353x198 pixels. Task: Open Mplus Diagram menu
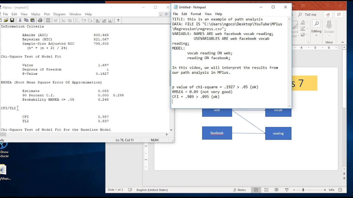[59, 14]
